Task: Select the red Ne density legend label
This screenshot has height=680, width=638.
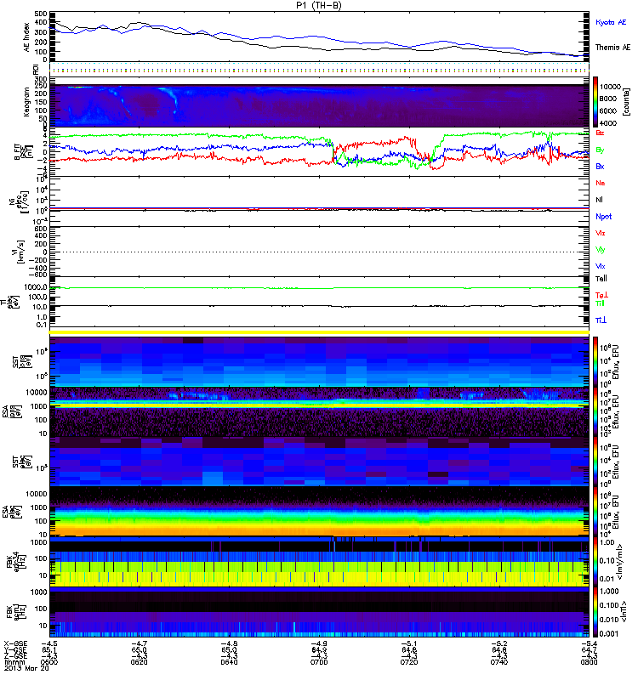Action: click(x=601, y=183)
